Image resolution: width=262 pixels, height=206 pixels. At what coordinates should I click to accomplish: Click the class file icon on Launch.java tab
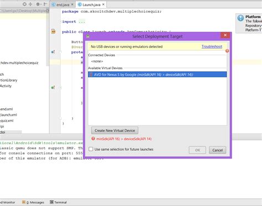(80, 4)
